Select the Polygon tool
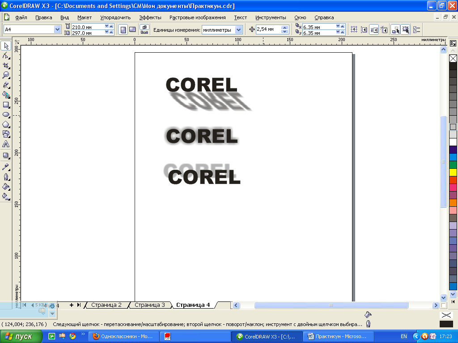The image size is (458, 343). tap(6, 125)
